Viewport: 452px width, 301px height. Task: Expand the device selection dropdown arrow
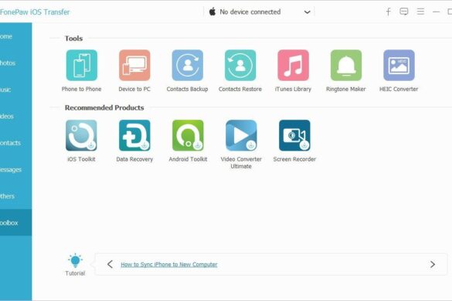click(x=308, y=12)
